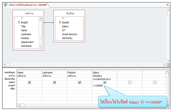Select Social Security field

(70, 34)
